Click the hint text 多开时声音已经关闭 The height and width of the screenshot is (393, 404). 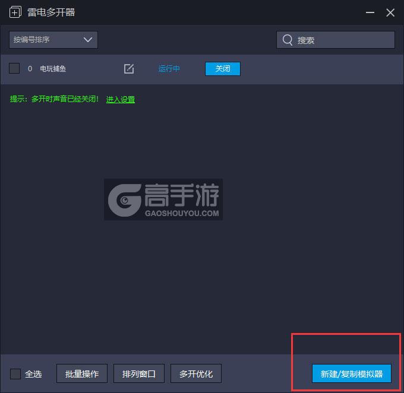click(65, 99)
